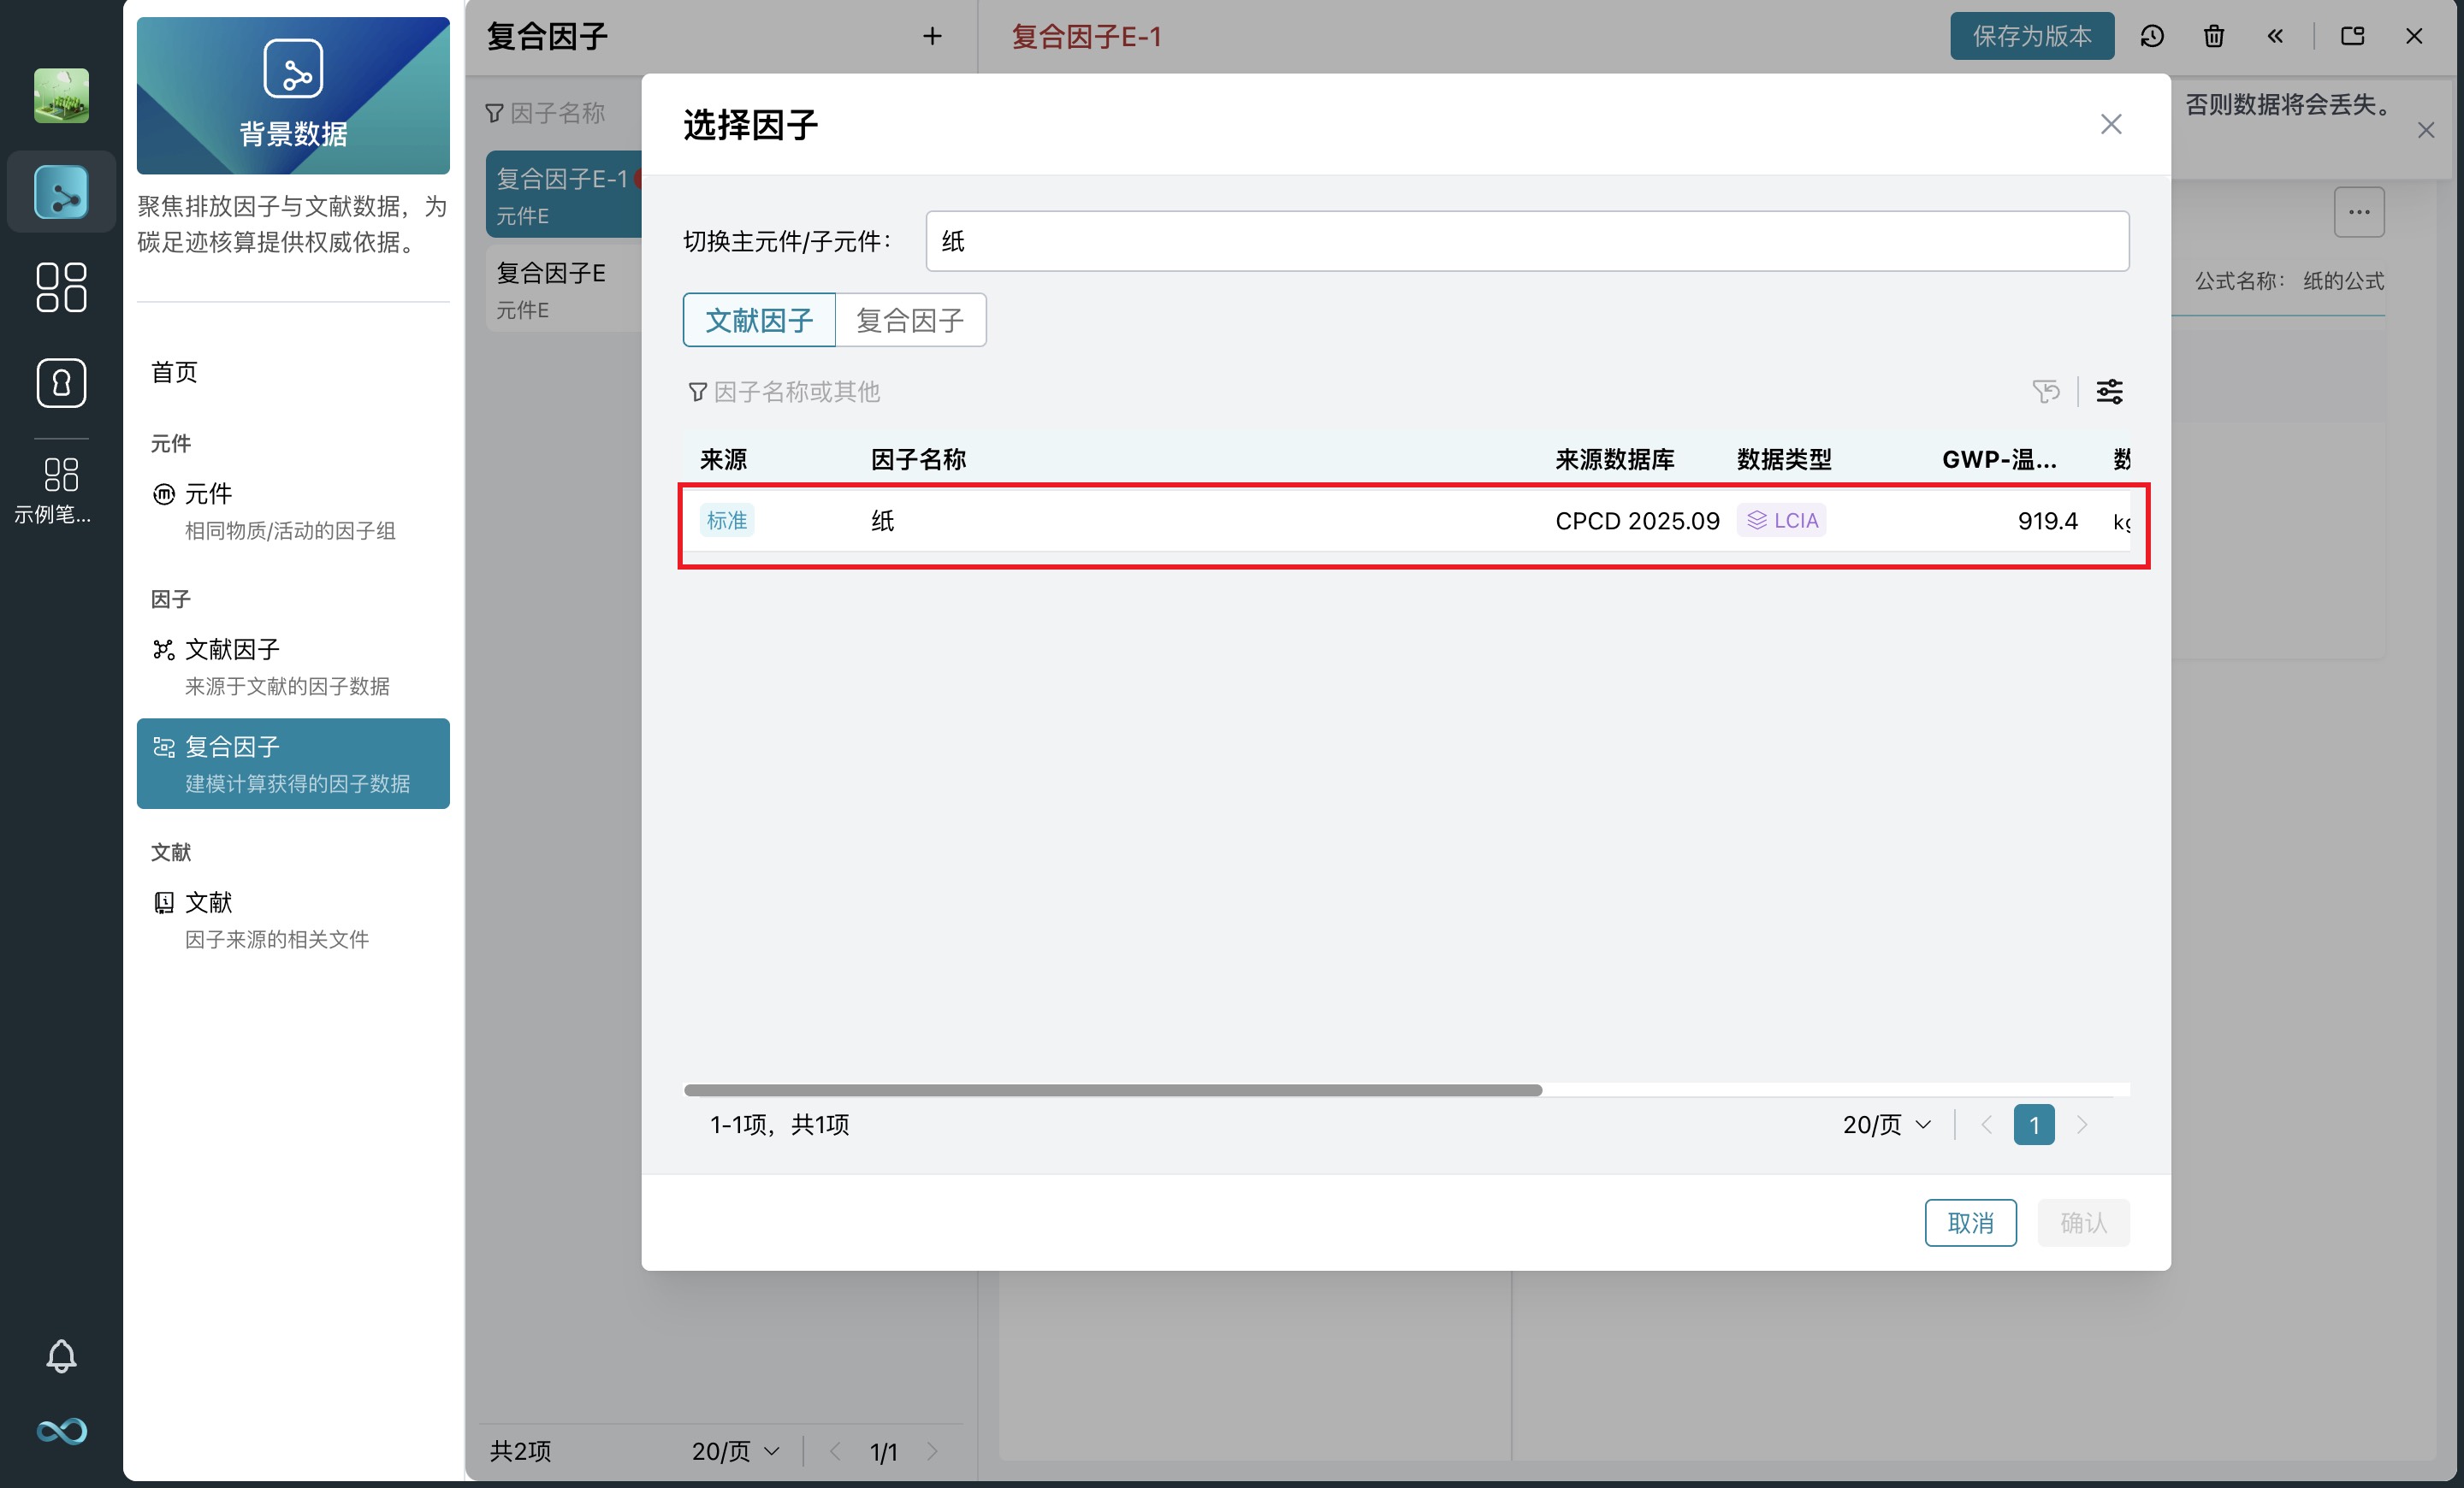2464x1488 pixels.
Task: Open version history clock icon
Action: 2152,37
